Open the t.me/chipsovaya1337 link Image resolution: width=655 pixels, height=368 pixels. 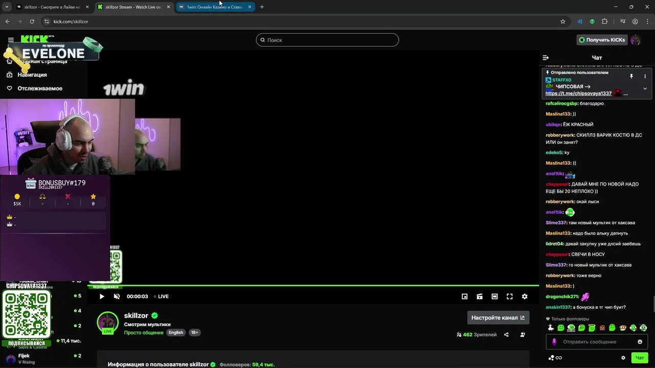click(x=578, y=94)
